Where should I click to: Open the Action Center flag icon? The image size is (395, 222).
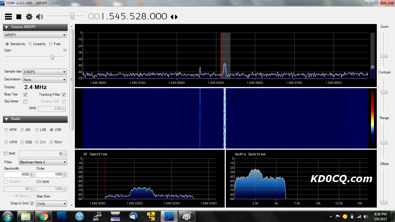click(338, 217)
